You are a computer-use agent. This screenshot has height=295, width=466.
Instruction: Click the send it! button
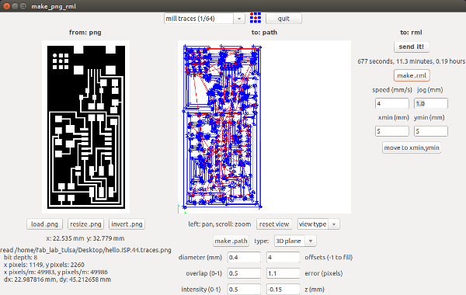tap(412, 47)
